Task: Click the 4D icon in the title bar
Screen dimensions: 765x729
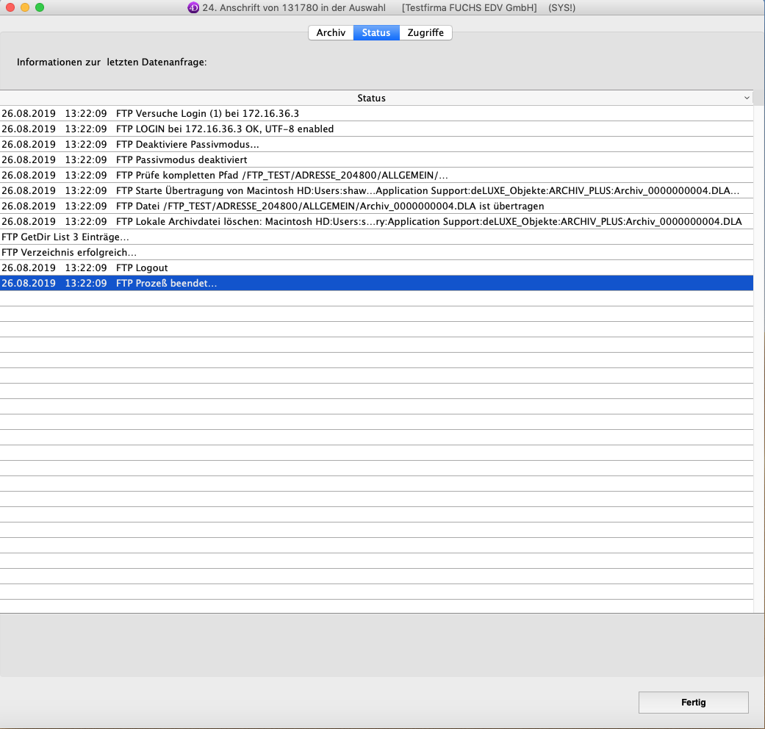Action: (193, 7)
